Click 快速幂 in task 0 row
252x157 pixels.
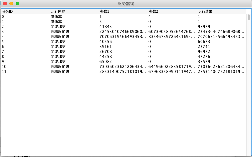(x=56, y=17)
